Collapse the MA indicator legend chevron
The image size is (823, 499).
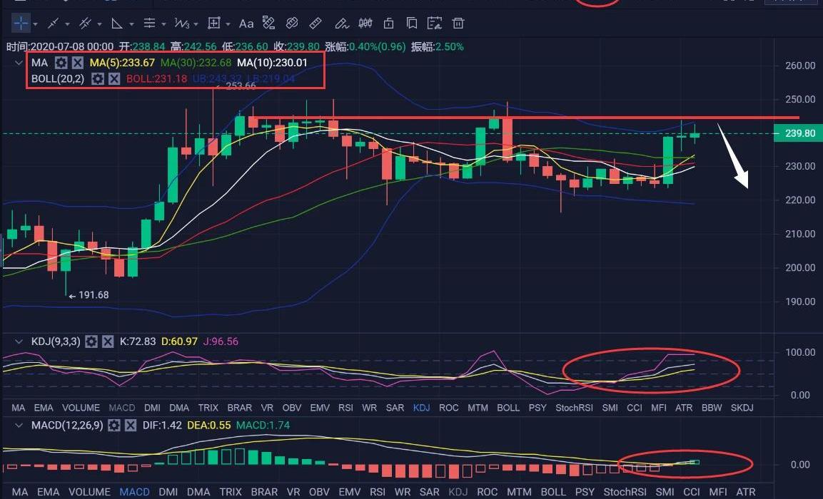(19, 63)
